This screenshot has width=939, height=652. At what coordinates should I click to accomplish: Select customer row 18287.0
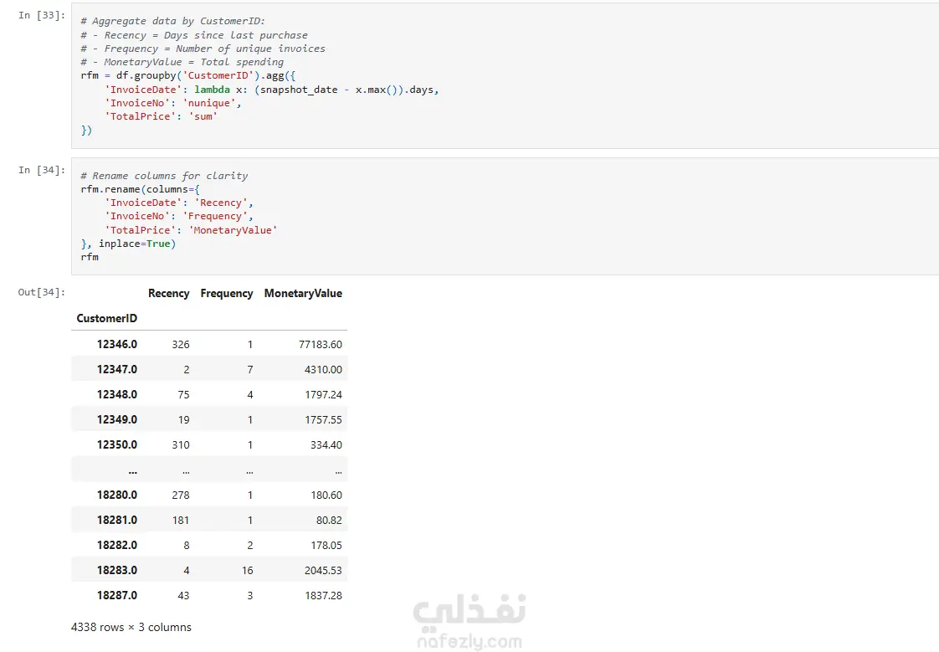209,596
